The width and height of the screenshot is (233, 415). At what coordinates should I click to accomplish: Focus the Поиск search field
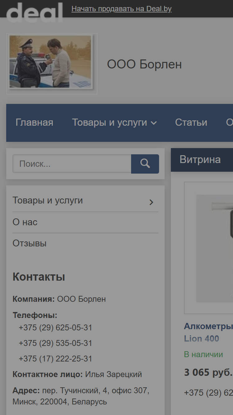pyautogui.click(x=72, y=164)
